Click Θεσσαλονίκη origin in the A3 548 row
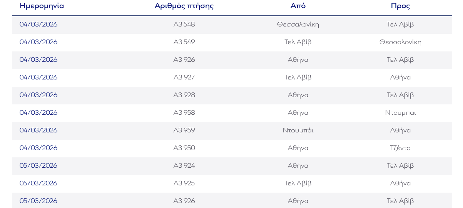The image size is (463, 208). click(x=298, y=25)
